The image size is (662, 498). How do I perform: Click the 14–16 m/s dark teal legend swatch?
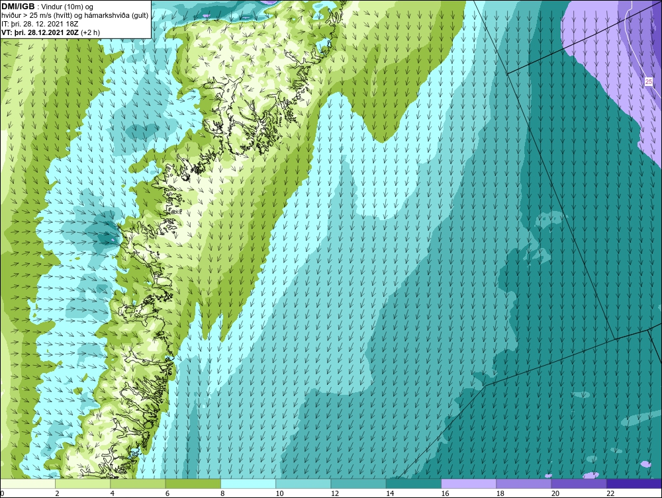[x=413, y=483]
